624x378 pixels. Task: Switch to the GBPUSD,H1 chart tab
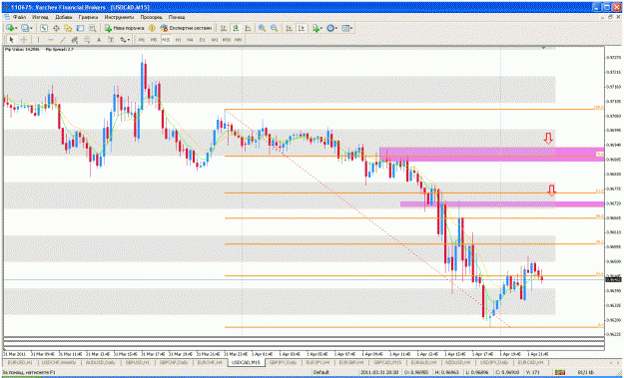pyautogui.click(x=138, y=362)
